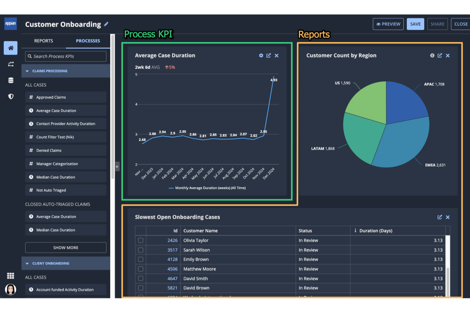Open case ID 4506 link
This screenshot has height=313, width=470.
click(x=172, y=269)
